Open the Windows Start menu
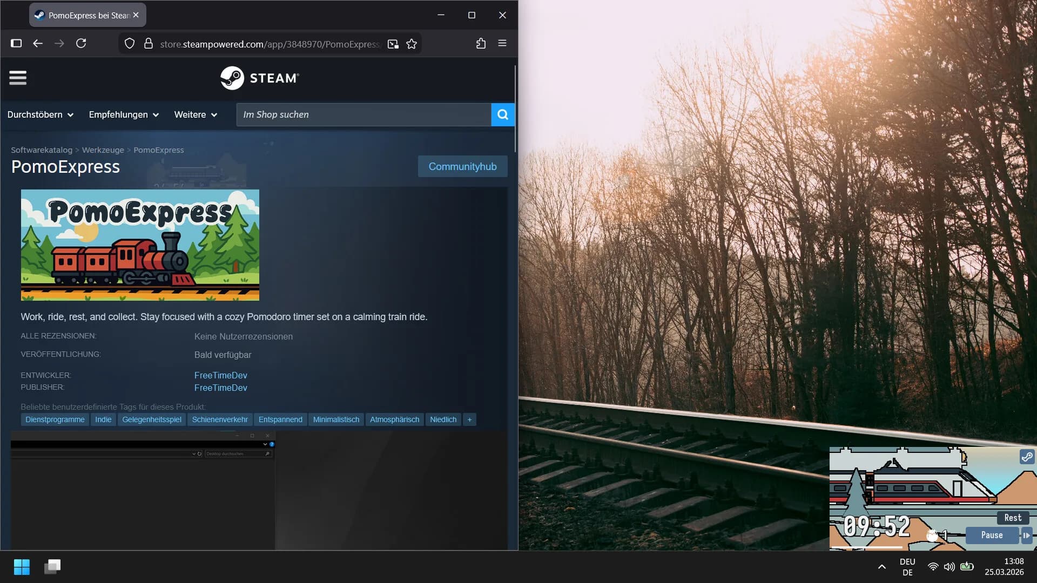1037x583 pixels. pos(22,567)
